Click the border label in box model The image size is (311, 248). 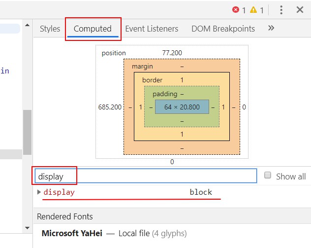pyautogui.click(x=152, y=80)
